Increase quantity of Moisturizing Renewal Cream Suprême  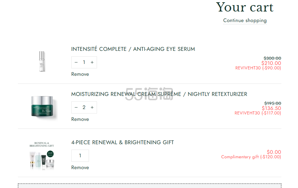tap(92, 107)
